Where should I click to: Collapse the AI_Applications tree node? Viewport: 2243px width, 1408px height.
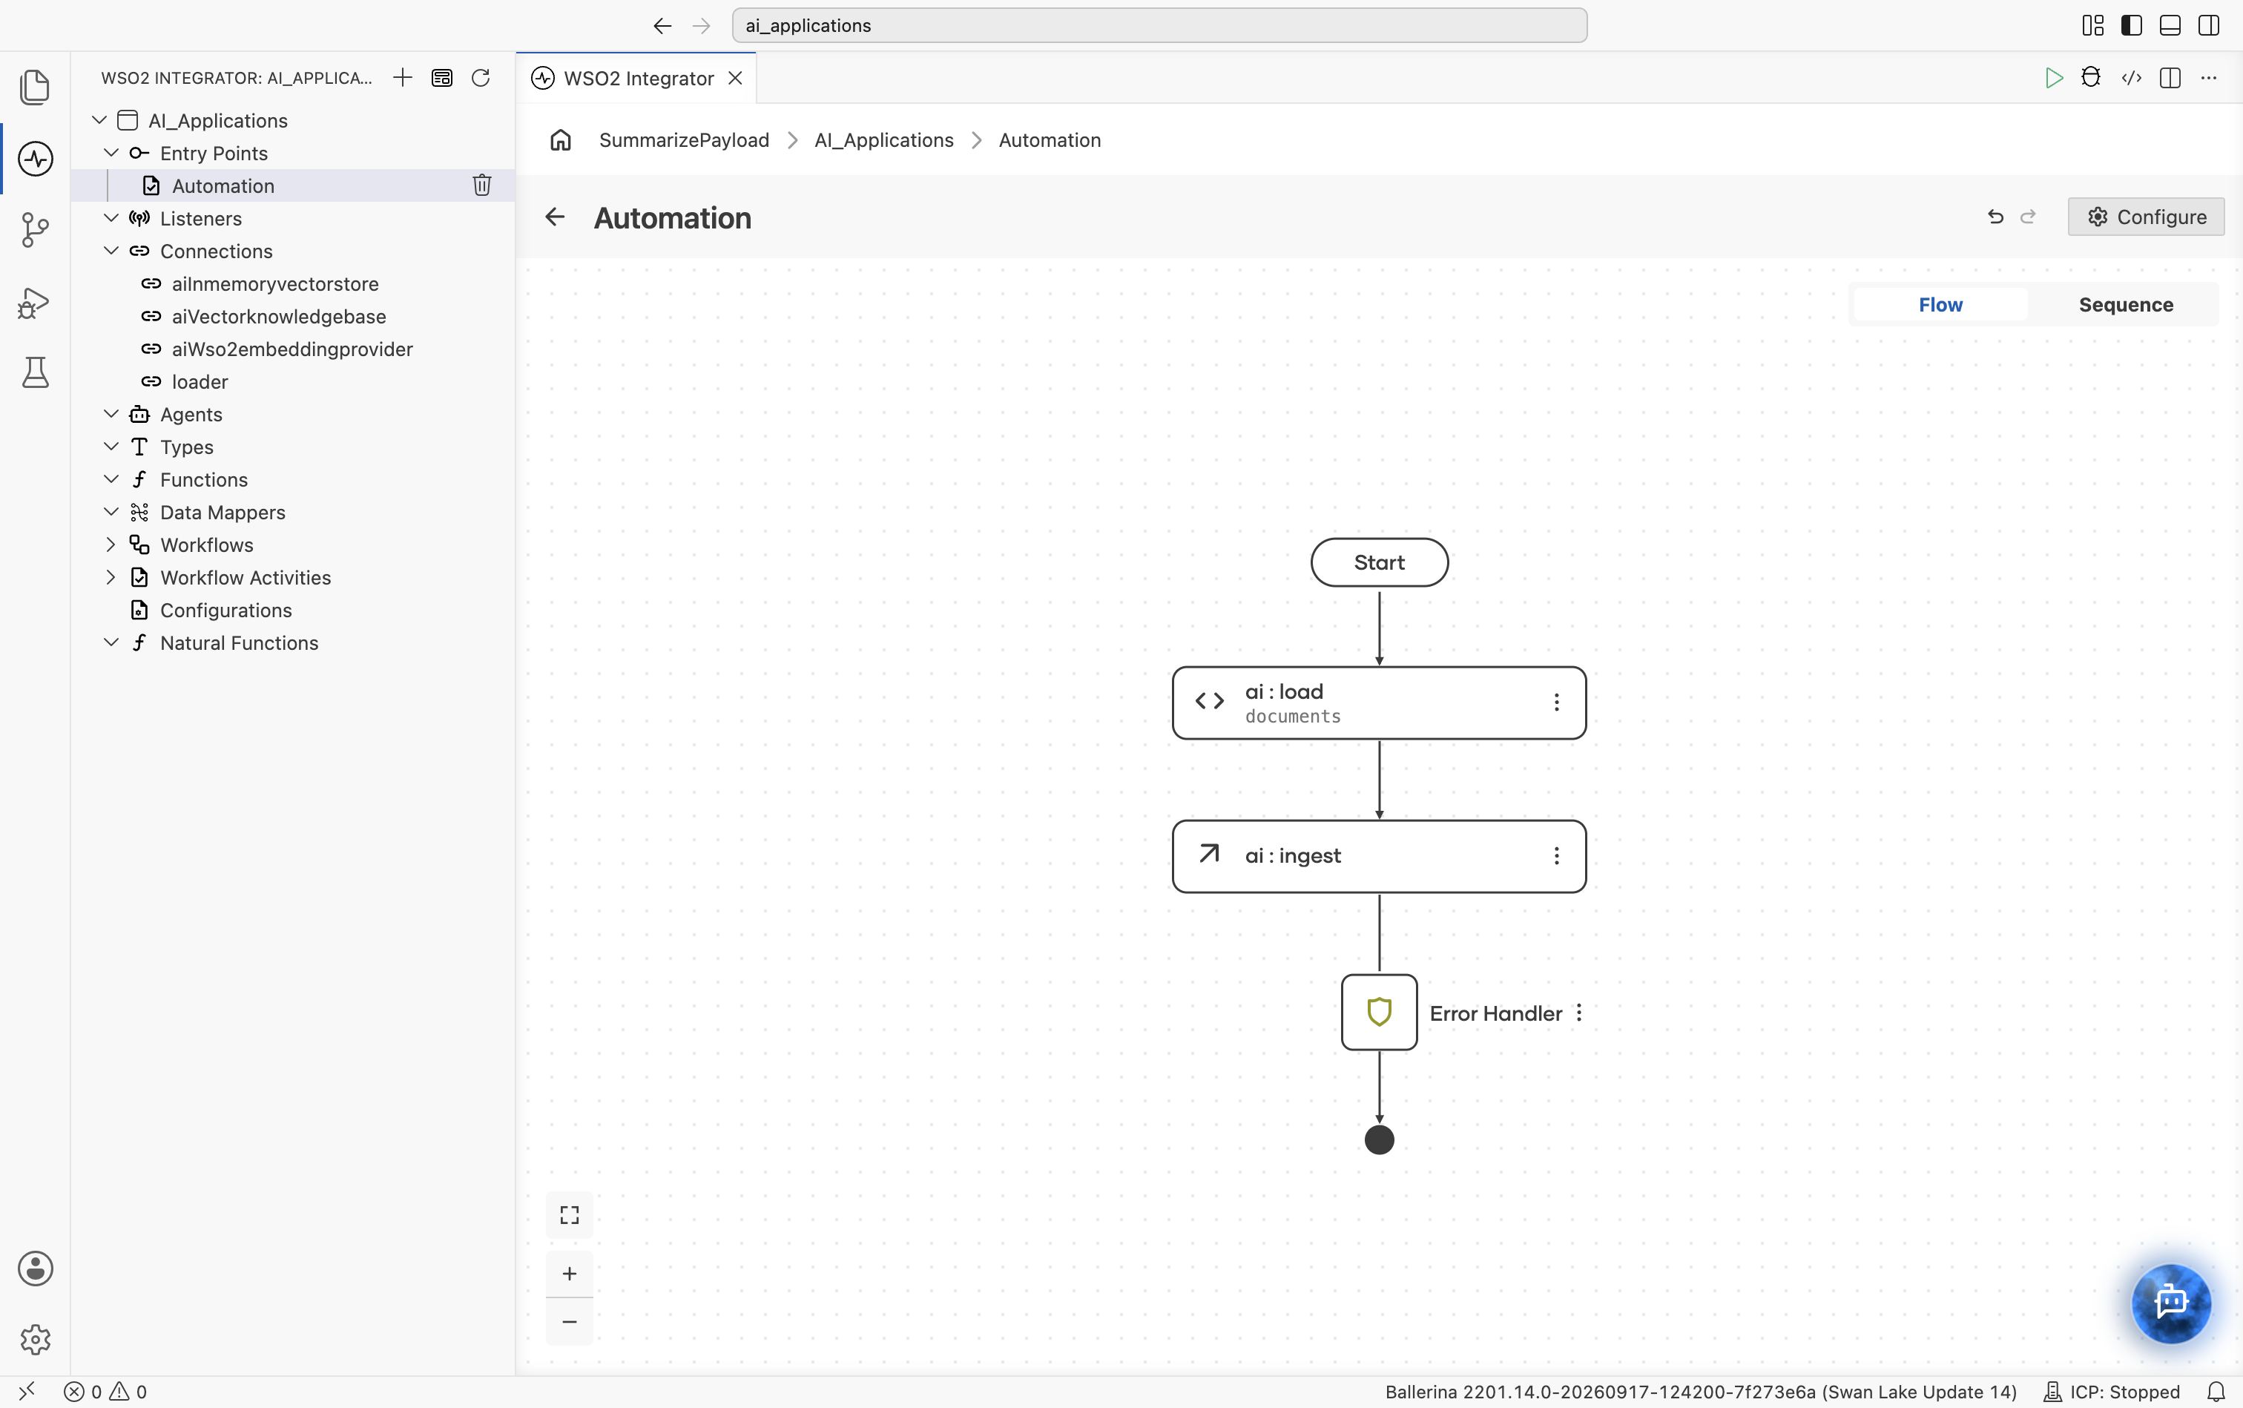[99, 120]
